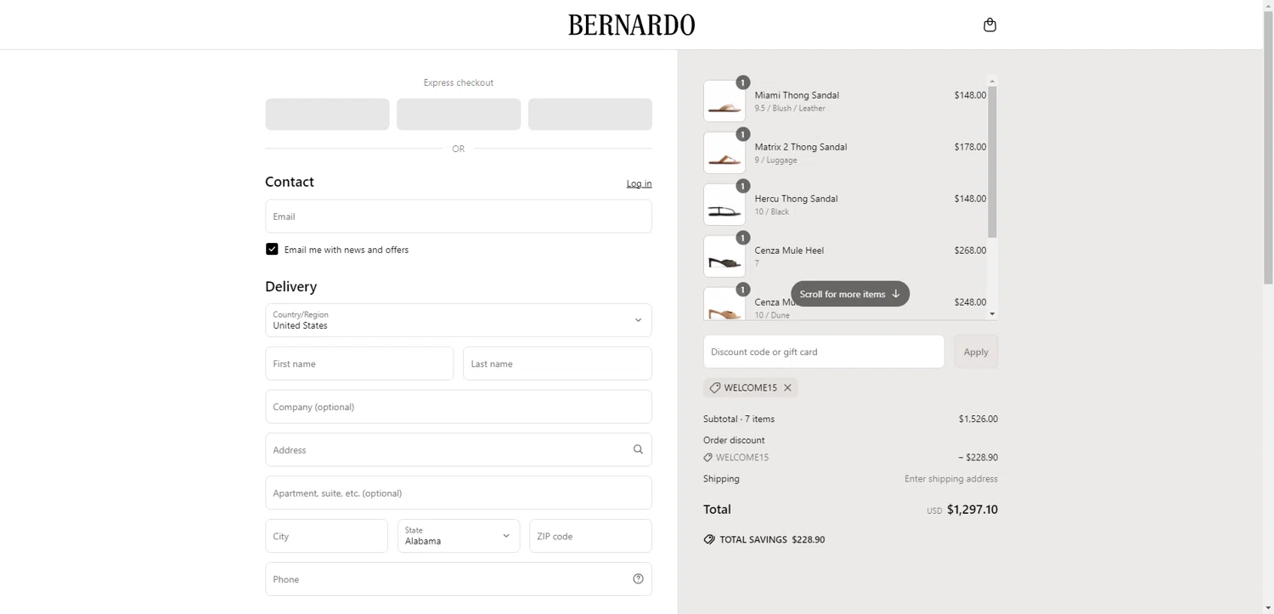1274x614 pixels.
Task: Click the first express checkout button
Action: (327, 114)
